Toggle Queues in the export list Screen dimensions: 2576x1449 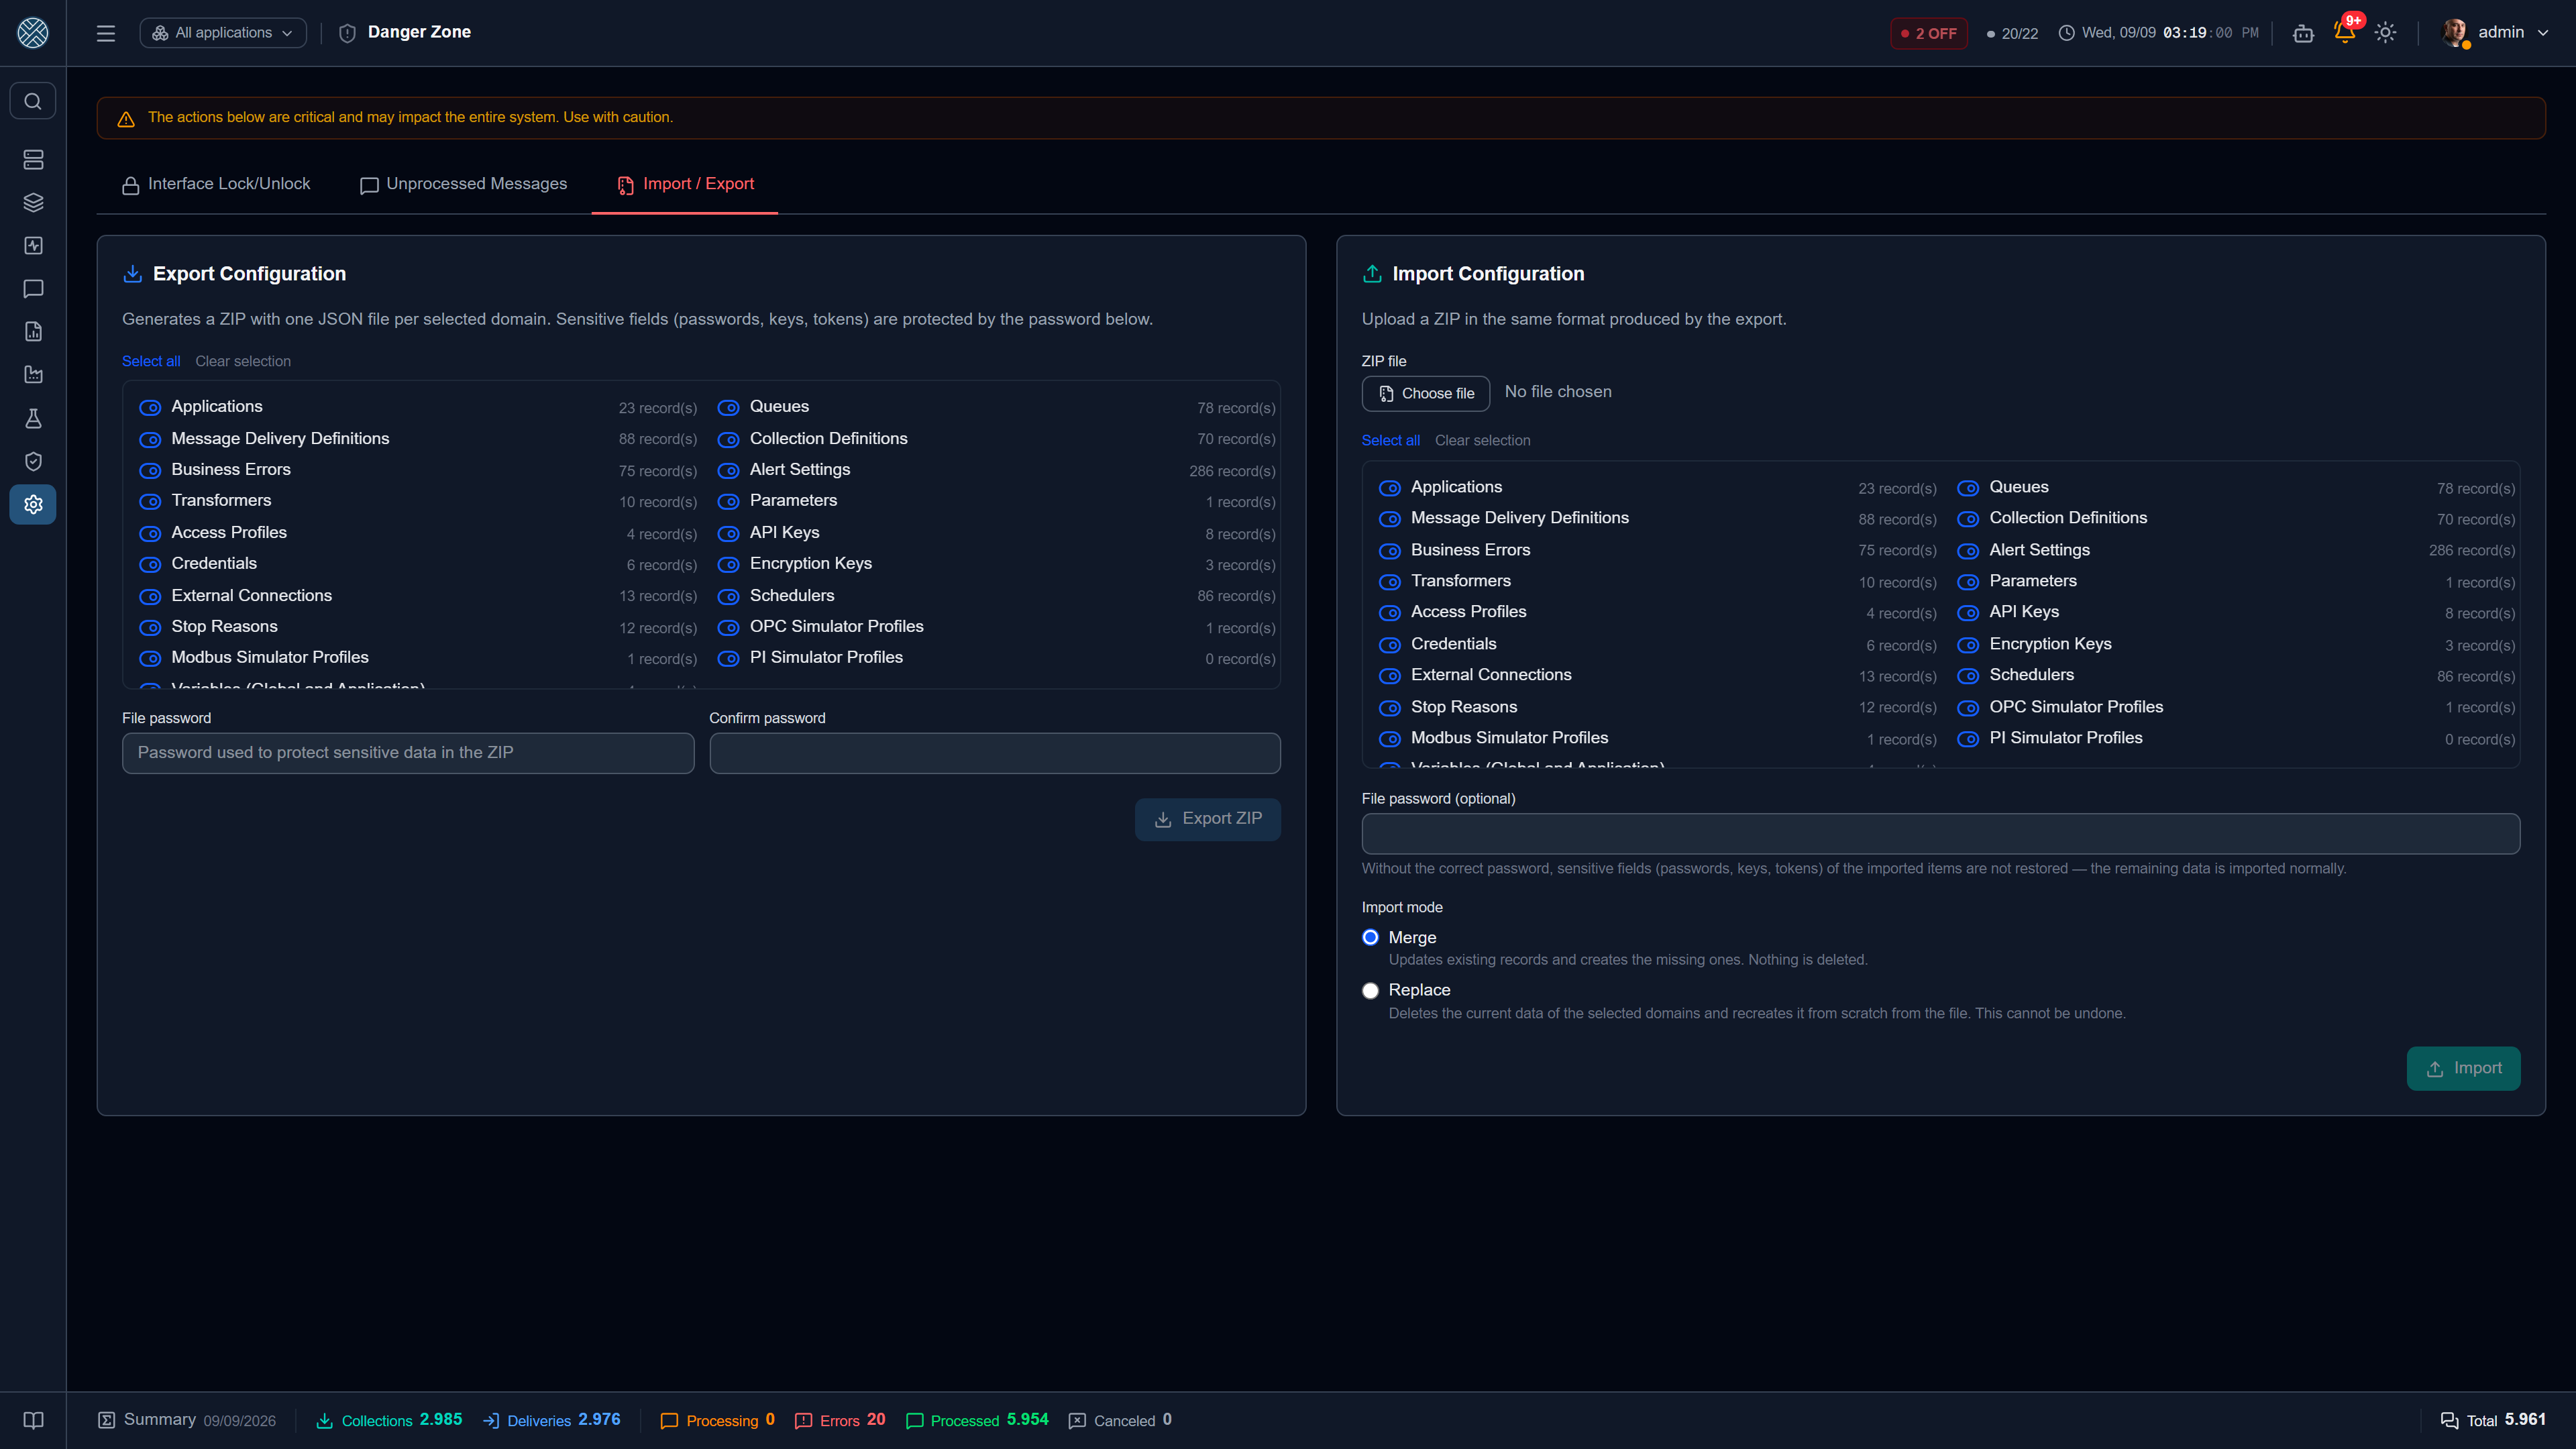point(728,408)
